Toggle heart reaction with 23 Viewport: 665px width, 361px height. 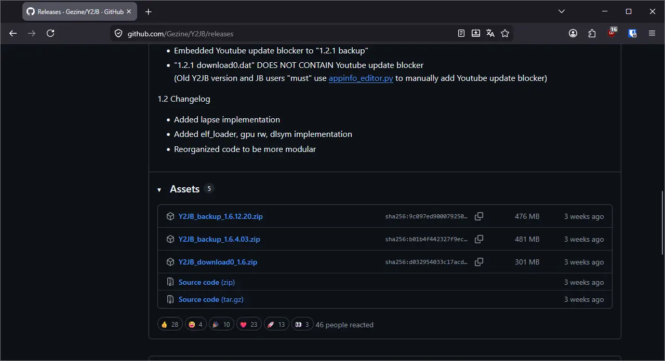[x=249, y=325]
